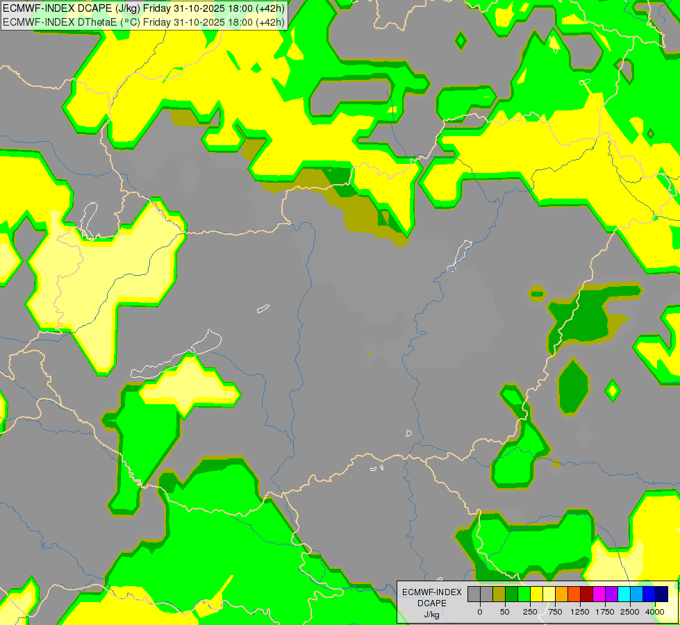Click the DThetaE title line in the header
Image resolution: width=680 pixels, height=625 pixels.
click(x=144, y=22)
